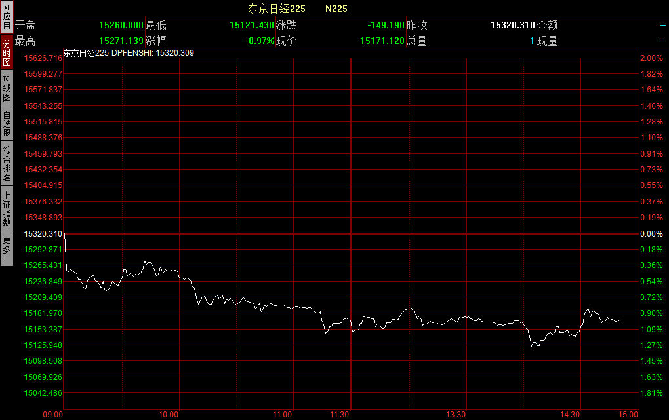Open the 综合排名 ranking tab
Viewport: 669px width, 420px height.
[7, 164]
